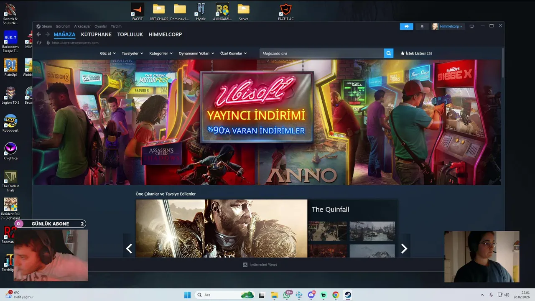Click the store URL address text
This screenshot has width=535, height=301.
[76, 43]
